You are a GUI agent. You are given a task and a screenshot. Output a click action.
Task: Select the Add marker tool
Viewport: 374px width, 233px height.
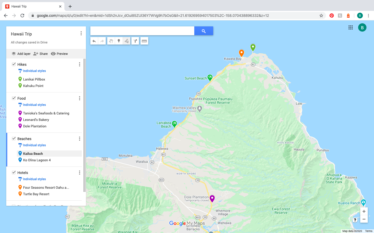coord(119,41)
